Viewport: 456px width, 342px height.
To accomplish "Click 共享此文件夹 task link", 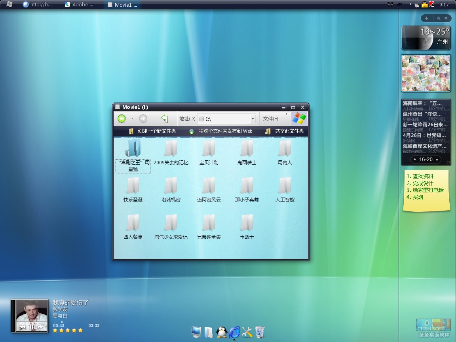I will (x=289, y=131).
